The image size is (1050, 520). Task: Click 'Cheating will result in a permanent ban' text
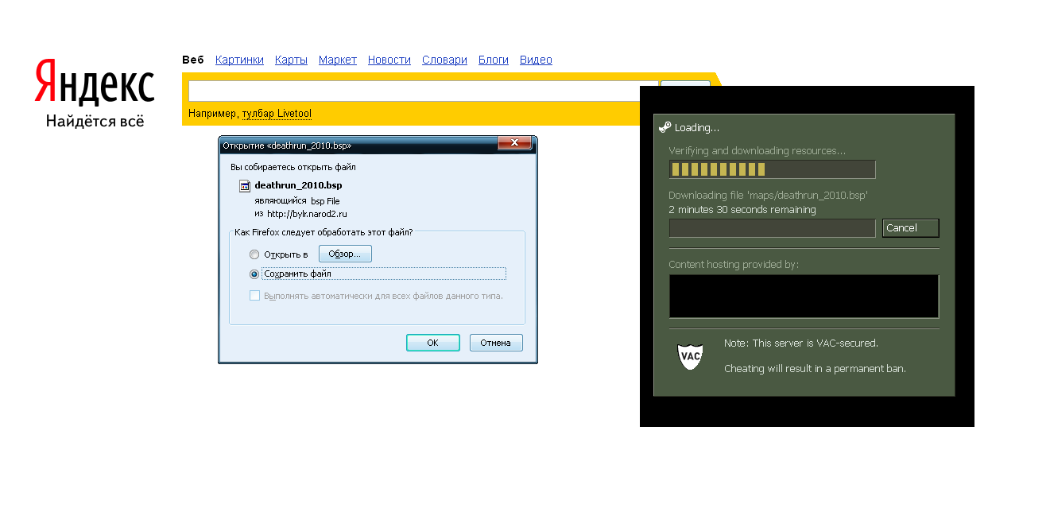(815, 369)
